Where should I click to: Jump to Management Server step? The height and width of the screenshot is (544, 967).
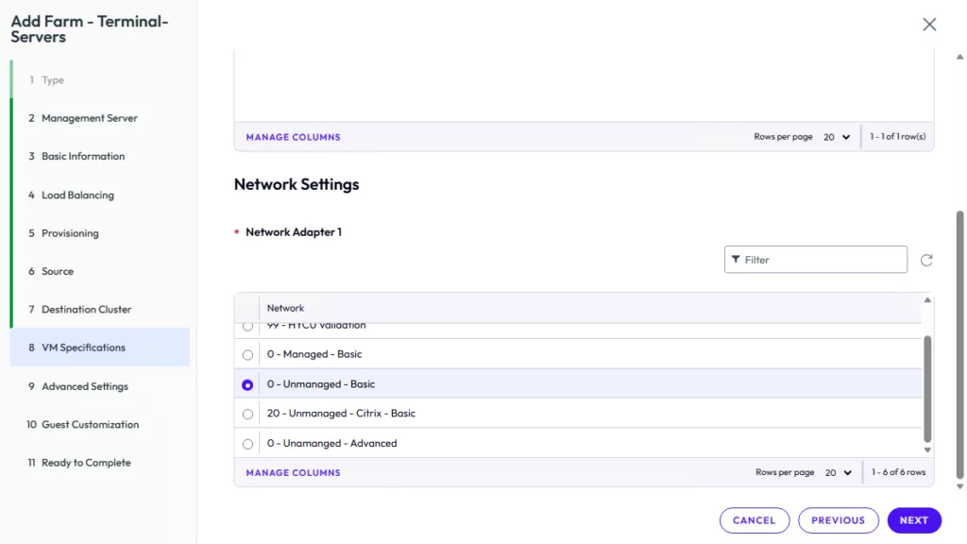pyautogui.click(x=89, y=118)
